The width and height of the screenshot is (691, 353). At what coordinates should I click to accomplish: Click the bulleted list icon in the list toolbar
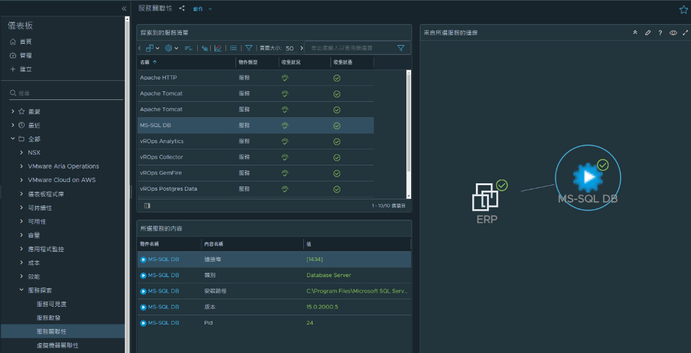pos(234,48)
